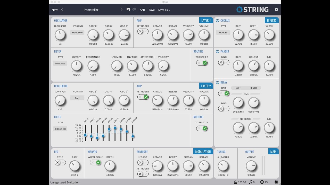The width and height of the screenshot is (330, 185).
Task: Select the LAYER 2 tab
Action: (206, 86)
